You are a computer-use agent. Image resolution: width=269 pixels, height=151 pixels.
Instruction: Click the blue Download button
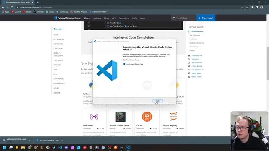pyautogui.click(x=206, y=18)
